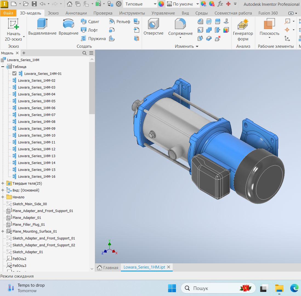Switch to the Инструменты ribbon tab
The height and width of the screenshot is (296, 301).
pyautogui.click(x=132, y=13)
